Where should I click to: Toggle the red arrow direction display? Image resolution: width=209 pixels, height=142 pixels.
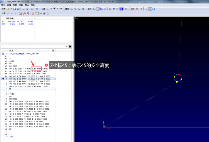click(98, 9)
